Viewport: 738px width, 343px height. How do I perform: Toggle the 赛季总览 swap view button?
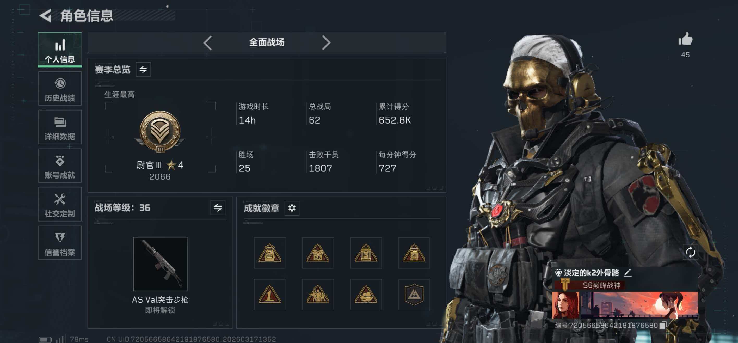pos(143,69)
